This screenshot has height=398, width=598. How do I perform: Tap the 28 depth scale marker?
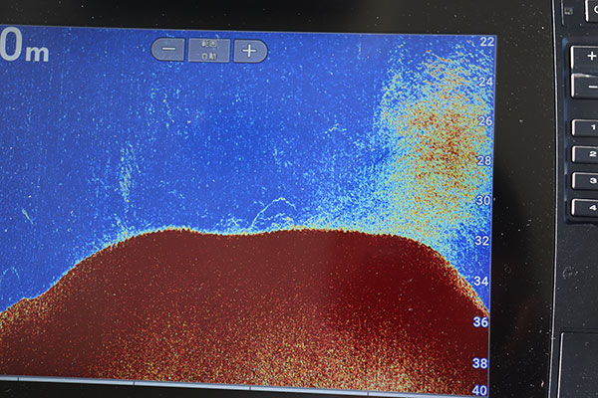[484, 160]
